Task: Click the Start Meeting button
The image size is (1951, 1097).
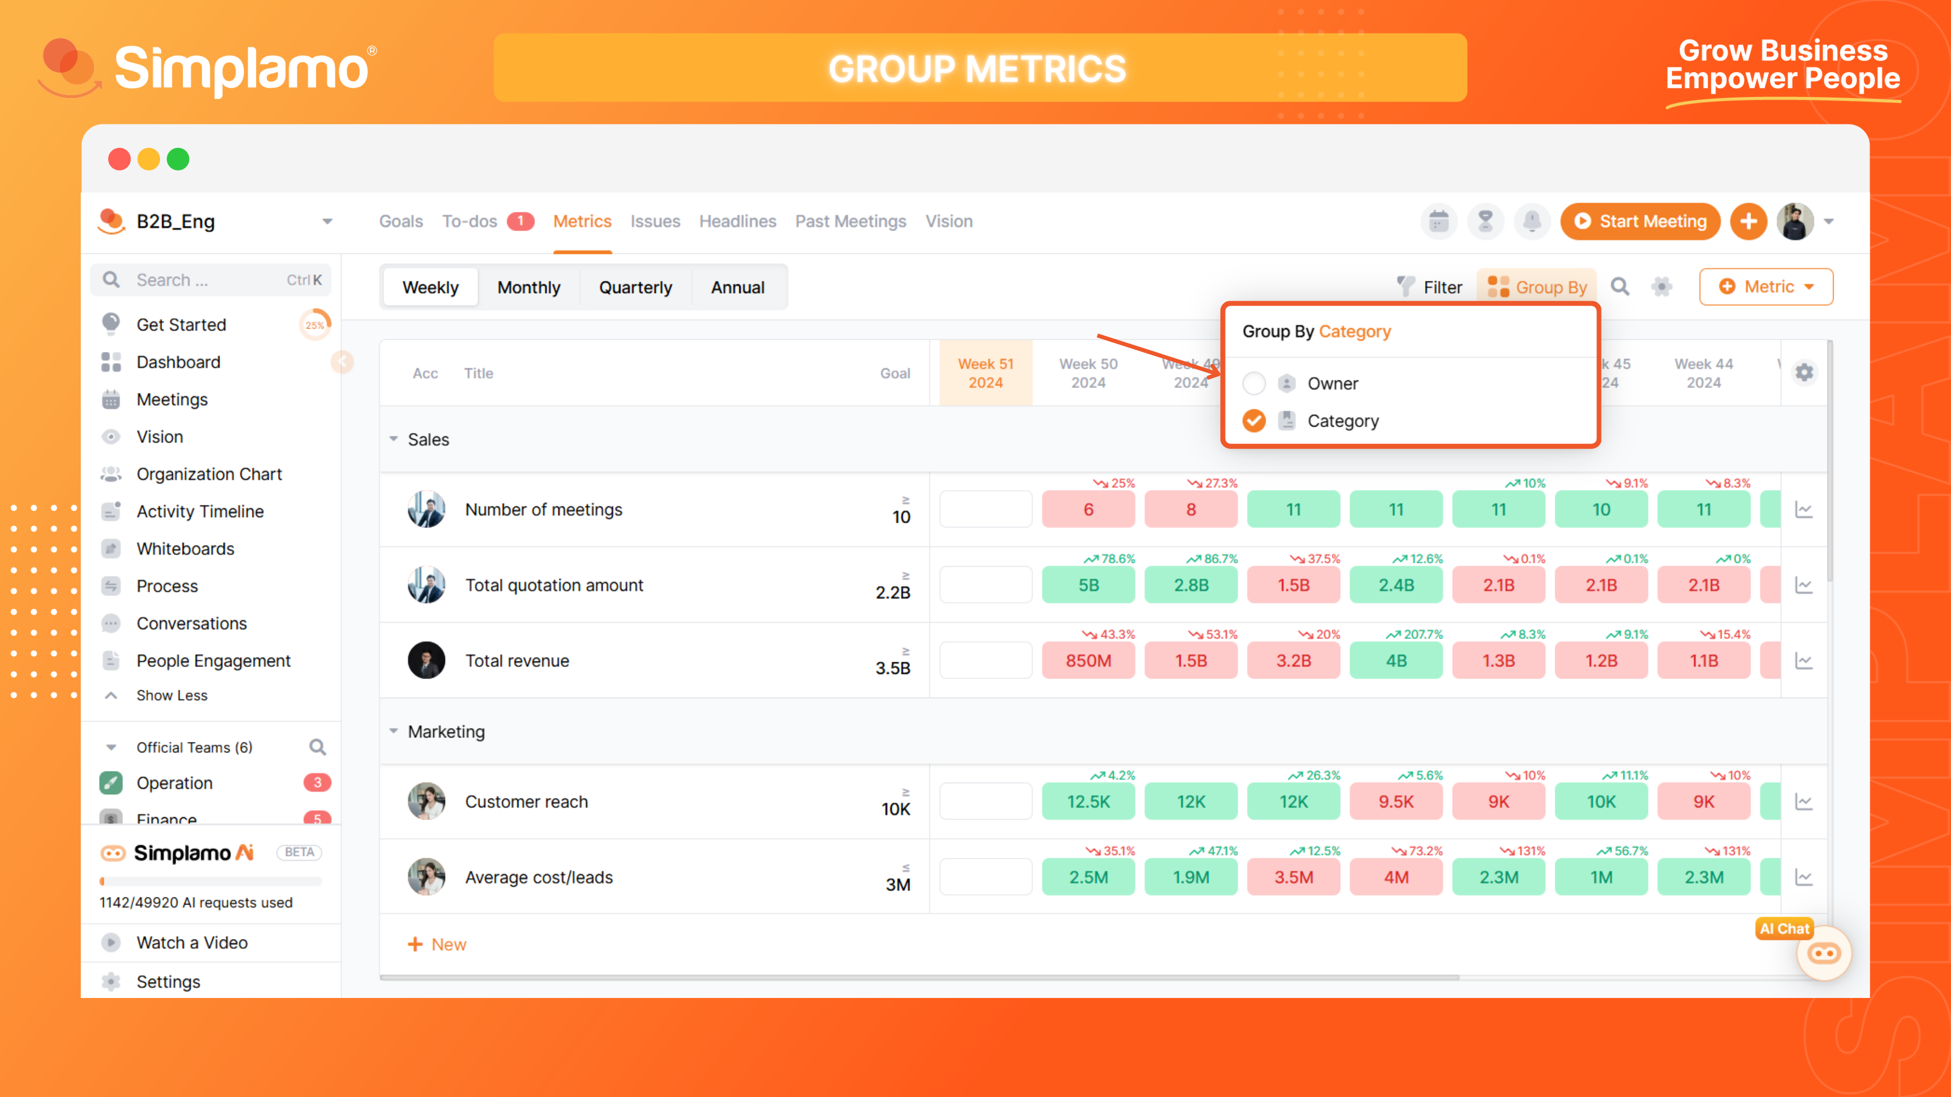Action: click(1641, 221)
